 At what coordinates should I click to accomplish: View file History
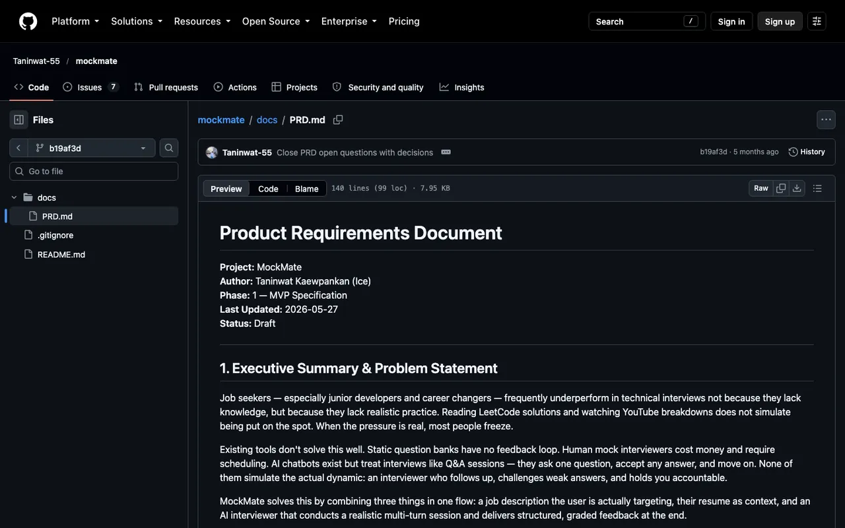pyautogui.click(x=807, y=152)
